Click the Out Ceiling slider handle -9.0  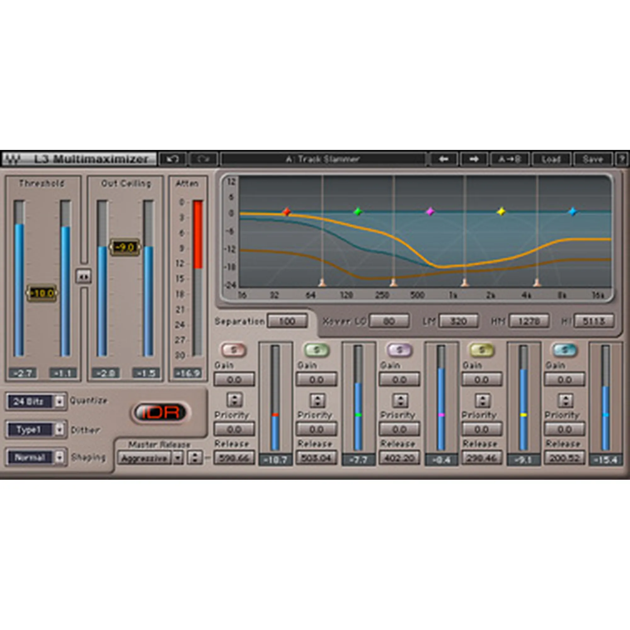[x=125, y=248]
